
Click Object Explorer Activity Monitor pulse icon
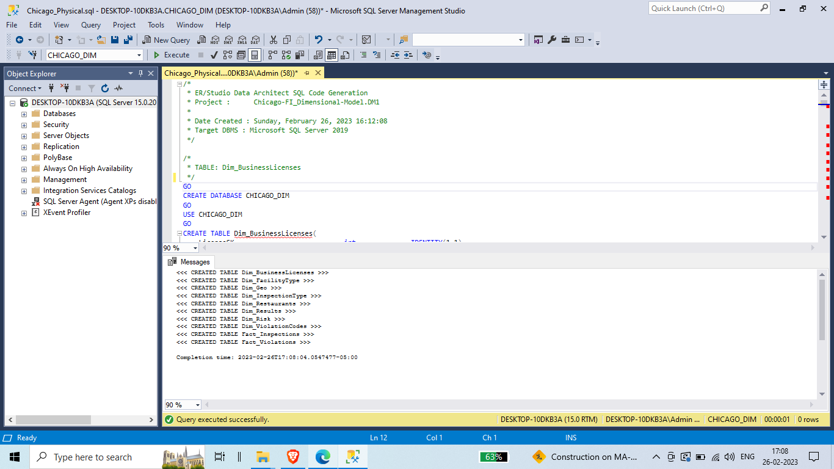pyautogui.click(x=118, y=88)
